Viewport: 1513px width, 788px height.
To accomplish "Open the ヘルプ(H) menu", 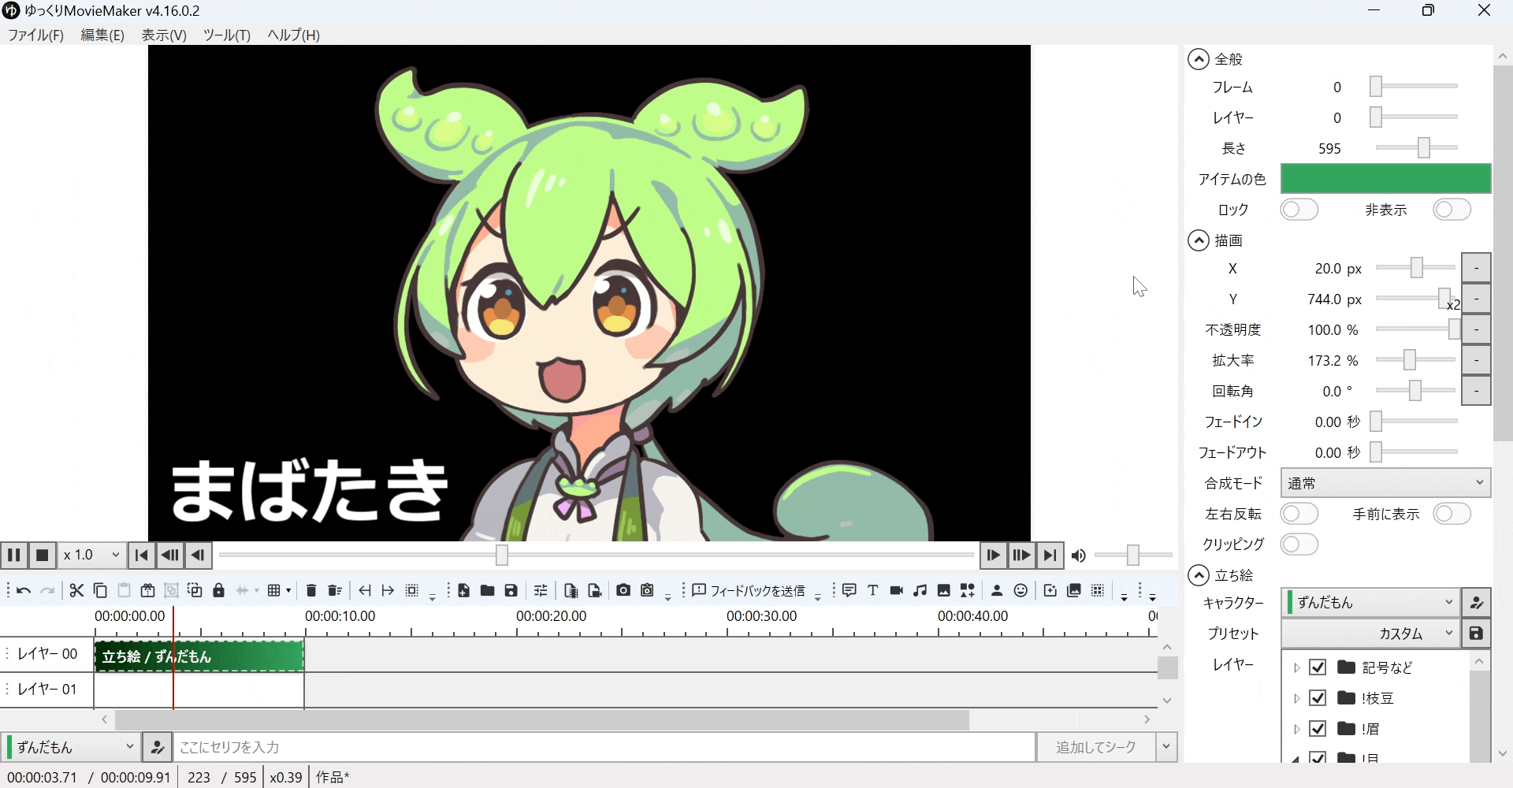I will click(293, 35).
